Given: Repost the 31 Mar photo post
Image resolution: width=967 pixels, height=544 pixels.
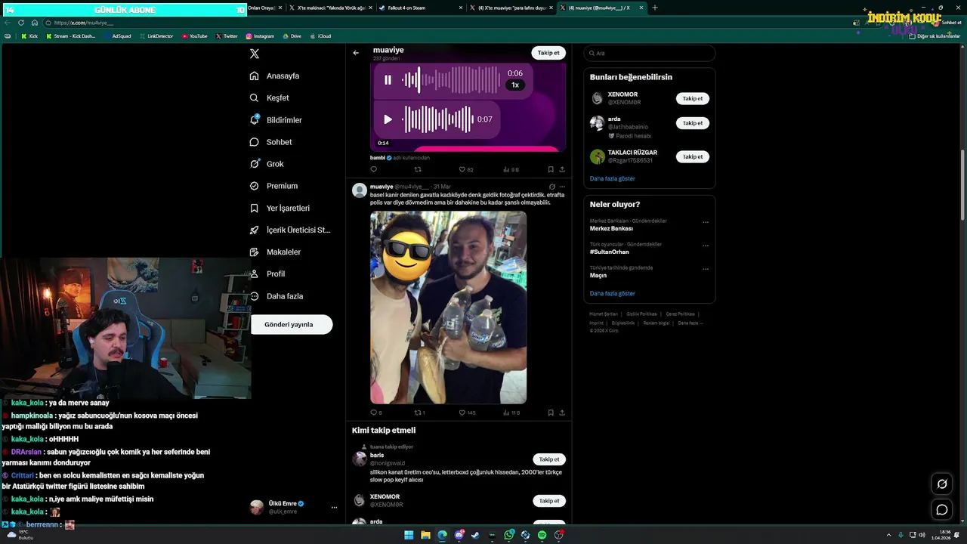Looking at the screenshot, I should click(x=420, y=413).
